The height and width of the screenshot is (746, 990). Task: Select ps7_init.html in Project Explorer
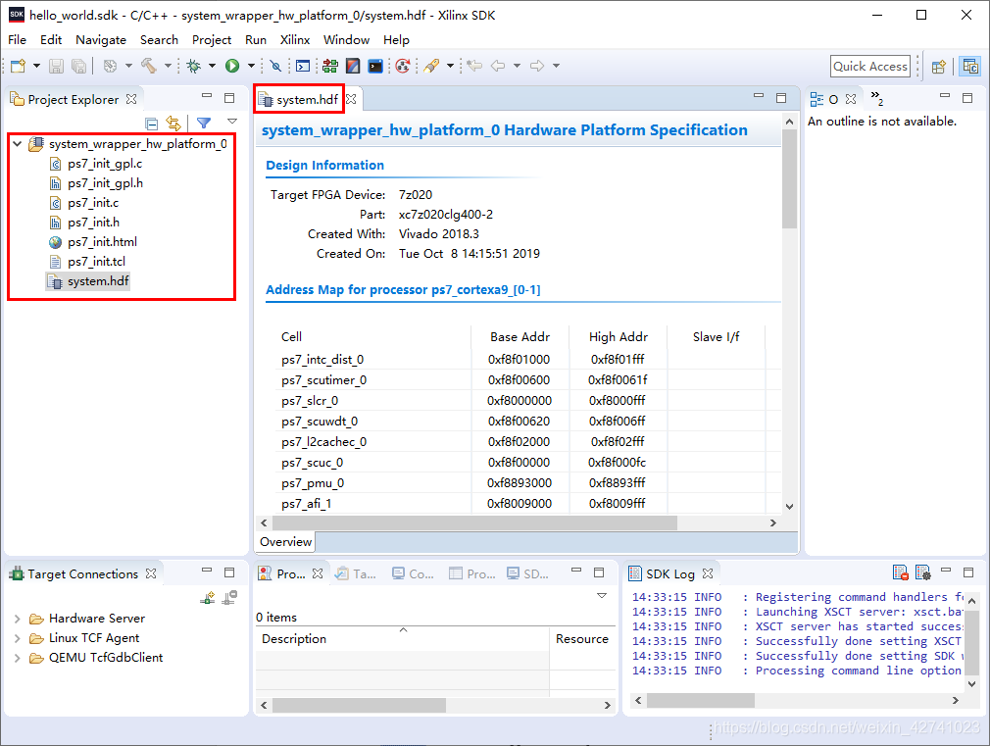click(x=102, y=242)
